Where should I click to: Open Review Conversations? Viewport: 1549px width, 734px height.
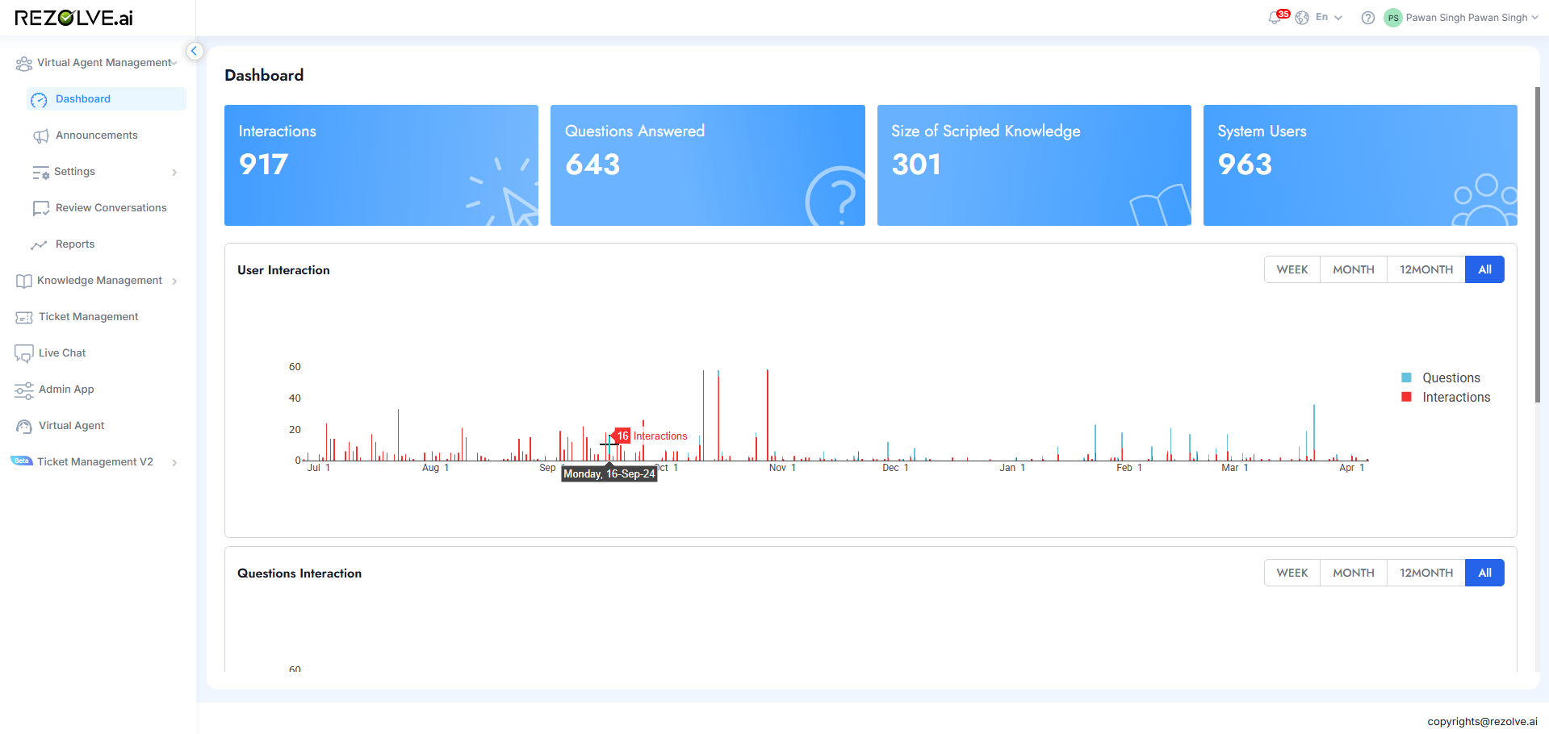pos(111,208)
